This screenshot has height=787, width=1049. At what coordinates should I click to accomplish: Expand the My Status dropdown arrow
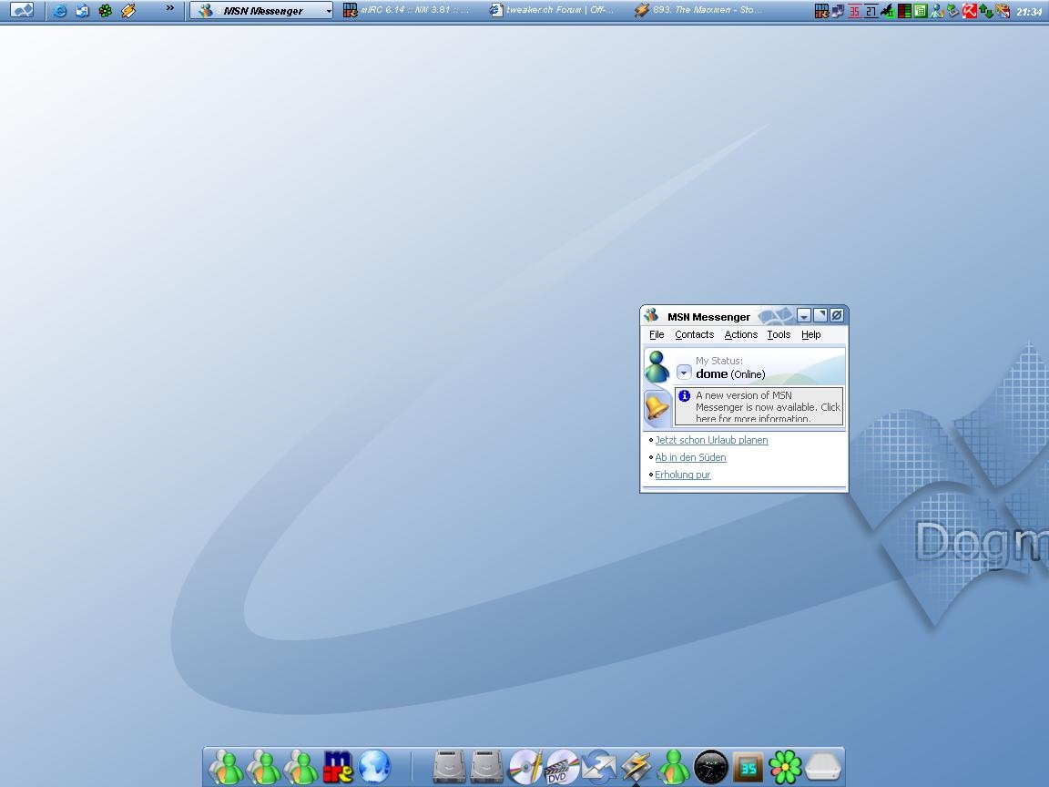point(684,373)
